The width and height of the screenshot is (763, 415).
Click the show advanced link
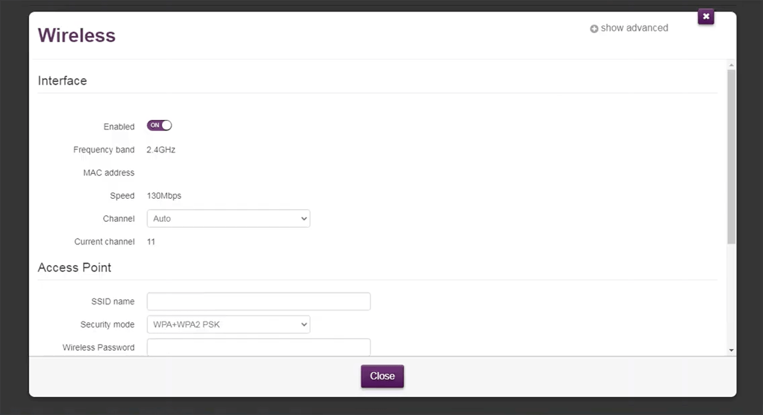(634, 28)
